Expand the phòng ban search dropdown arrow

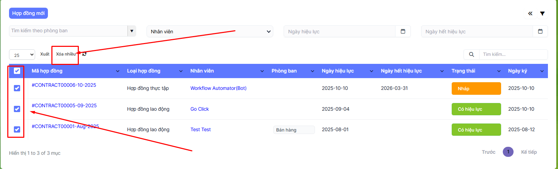132,31
